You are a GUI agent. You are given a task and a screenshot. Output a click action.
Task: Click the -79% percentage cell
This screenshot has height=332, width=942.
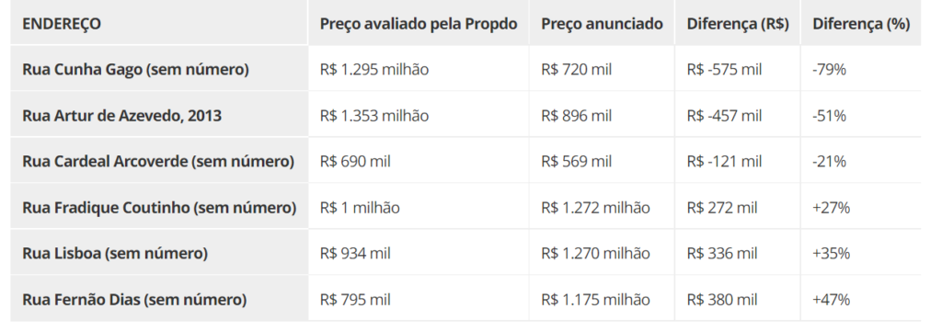pos(829,70)
